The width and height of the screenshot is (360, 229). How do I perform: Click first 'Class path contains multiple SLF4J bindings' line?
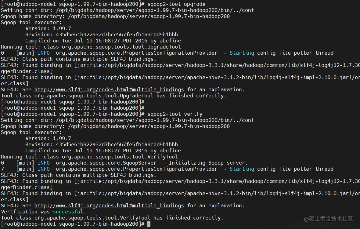point(78,59)
